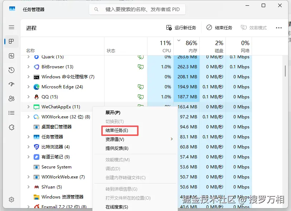This screenshot has height=211, width=291.
Task: Open the Performance sidebar icon
Action: point(11,56)
